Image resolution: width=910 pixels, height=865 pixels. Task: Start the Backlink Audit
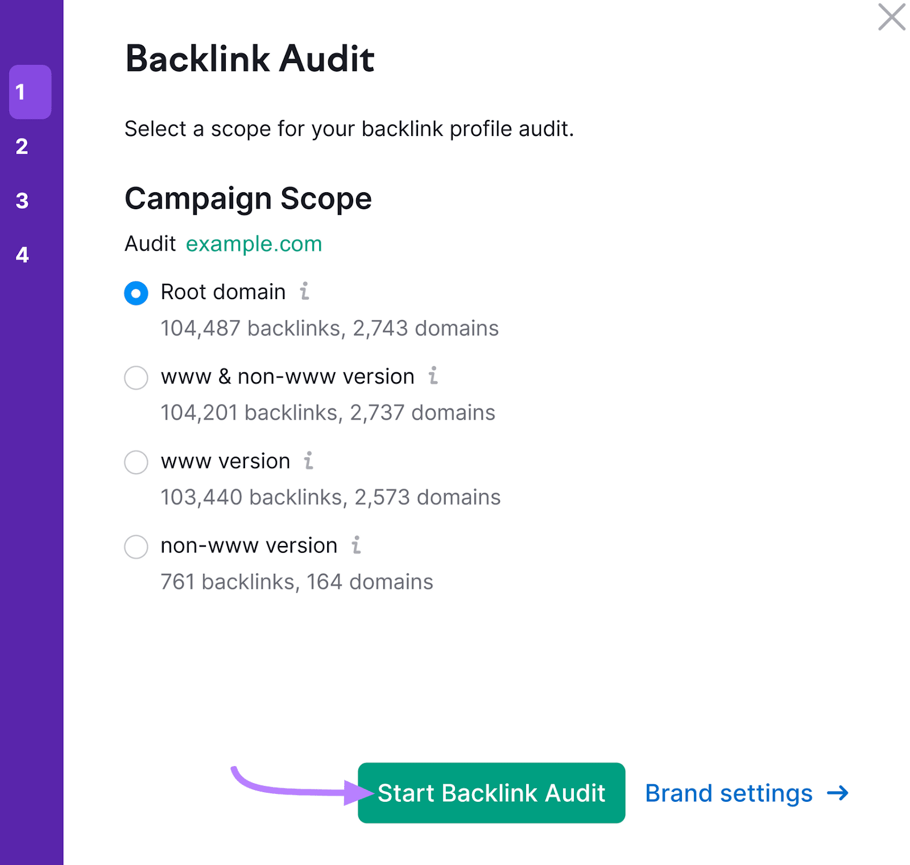click(x=491, y=793)
